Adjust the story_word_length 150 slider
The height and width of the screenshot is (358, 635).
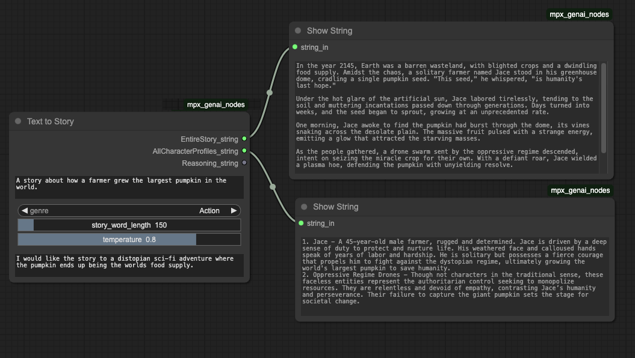(x=129, y=225)
